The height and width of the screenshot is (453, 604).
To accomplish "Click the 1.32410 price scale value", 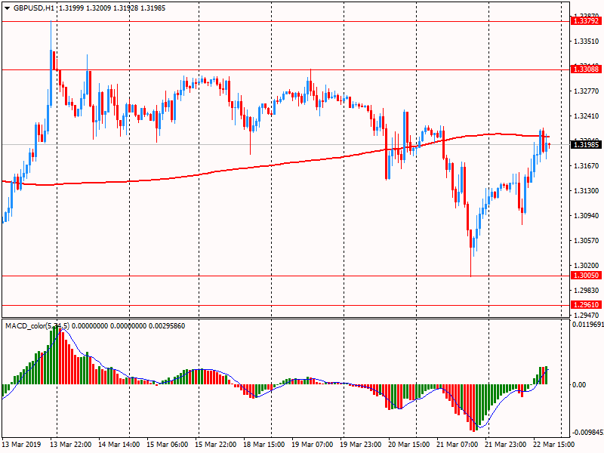I will click(587, 116).
